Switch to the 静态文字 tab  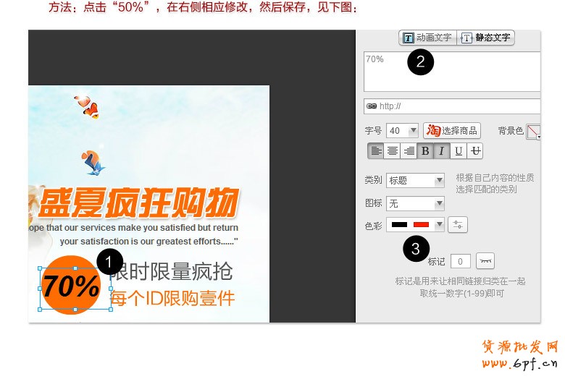(486, 38)
